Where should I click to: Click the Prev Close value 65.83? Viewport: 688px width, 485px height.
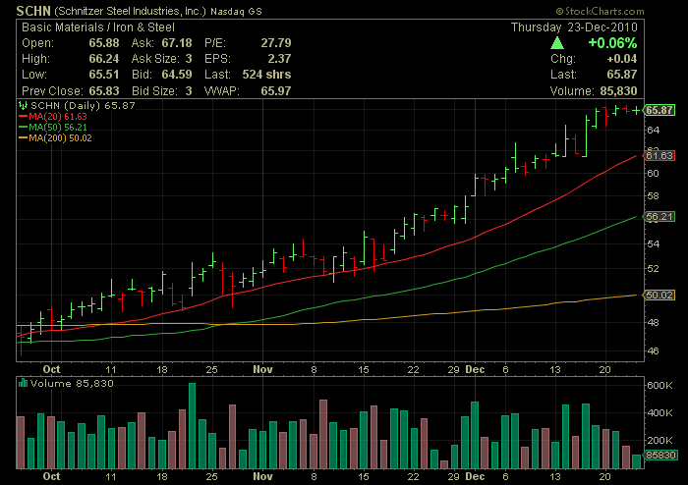pos(104,90)
